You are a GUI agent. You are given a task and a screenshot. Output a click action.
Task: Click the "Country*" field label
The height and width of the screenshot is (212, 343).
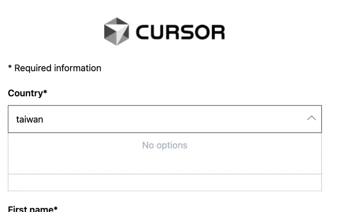coord(27,93)
